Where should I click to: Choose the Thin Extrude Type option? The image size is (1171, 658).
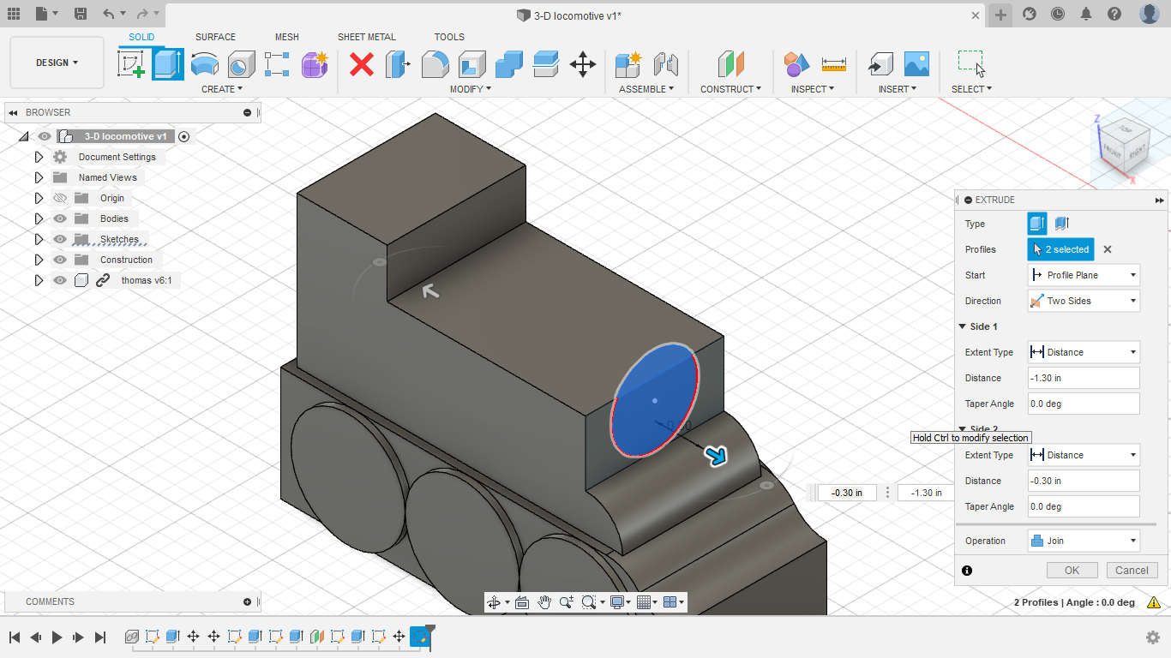[x=1061, y=224]
